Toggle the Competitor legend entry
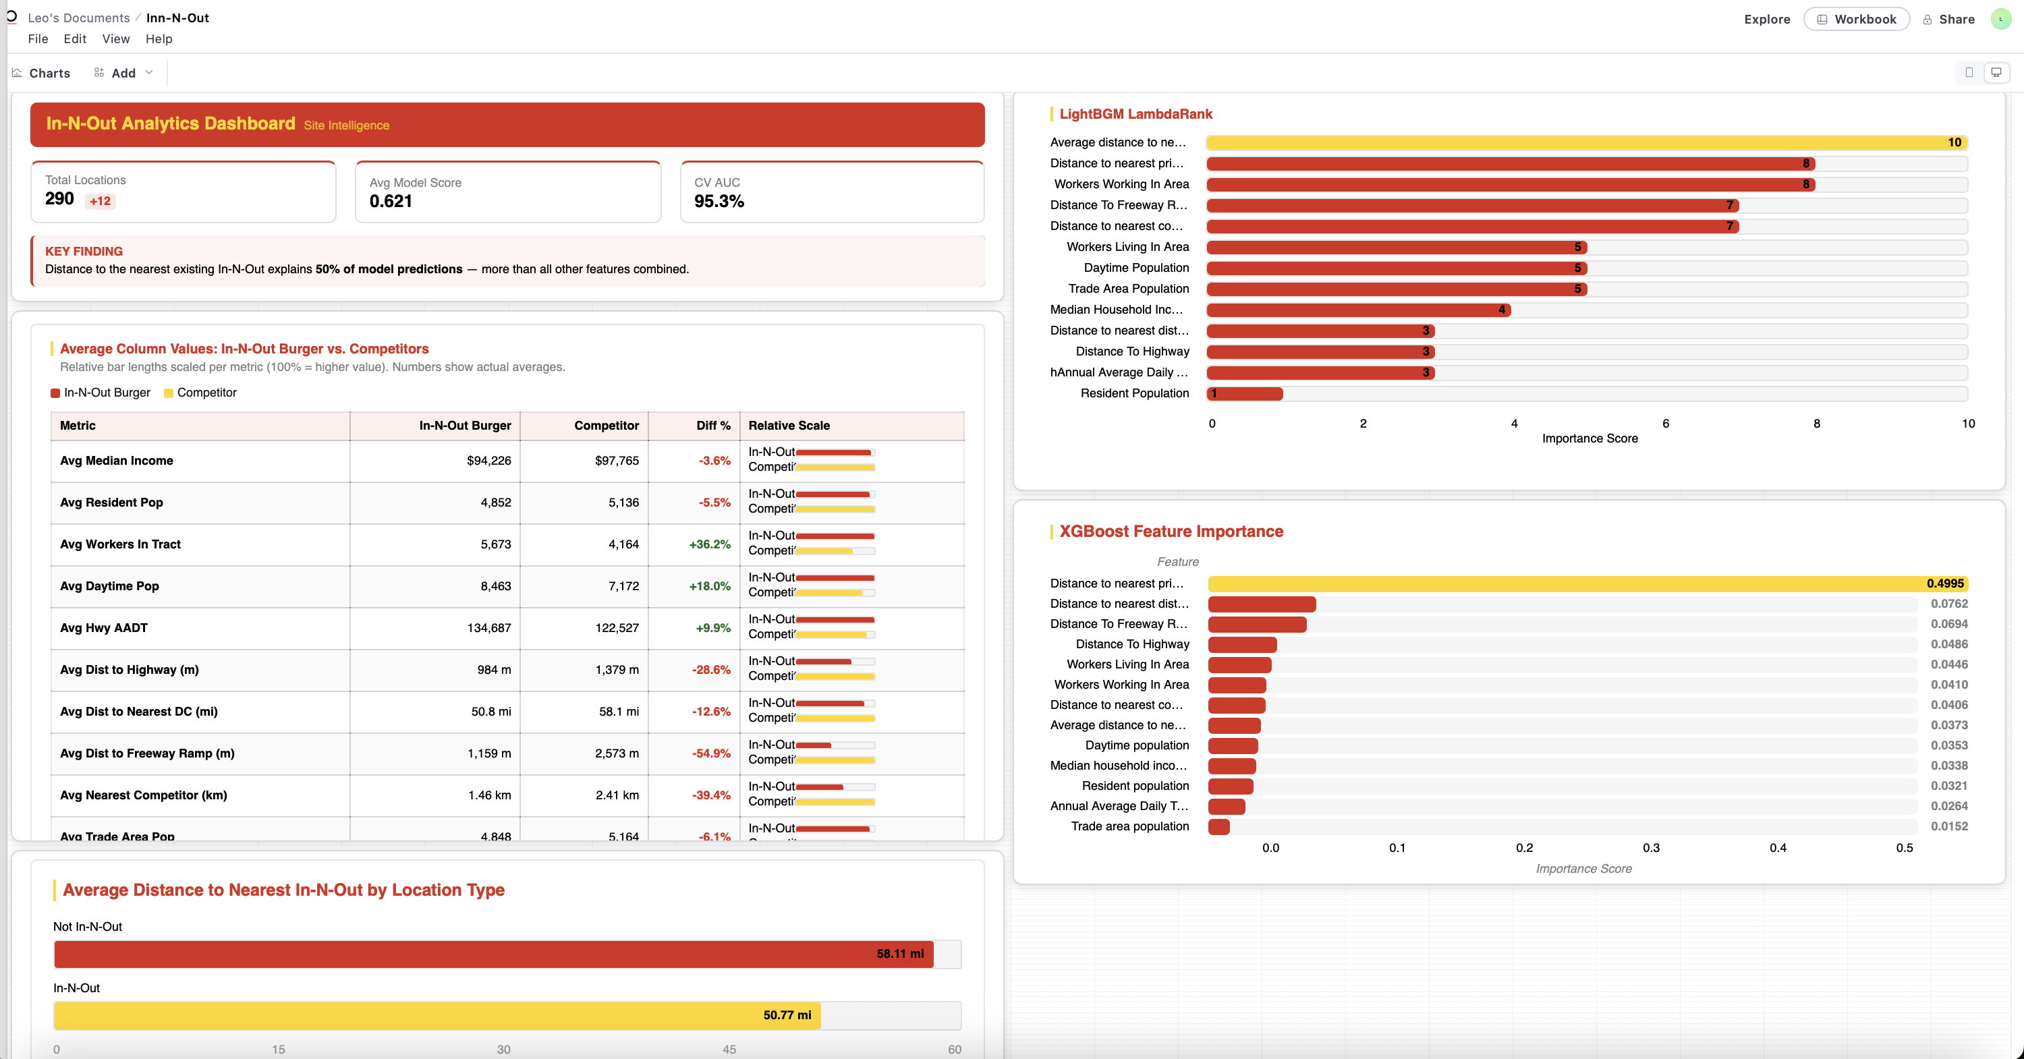Image resolution: width=2024 pixels, height=1059 pixels. tap(200, 393)
